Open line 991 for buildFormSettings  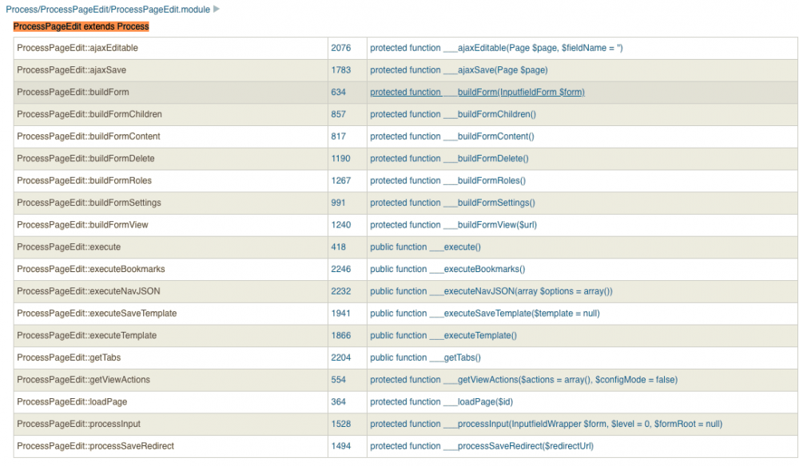pos(338,203)
